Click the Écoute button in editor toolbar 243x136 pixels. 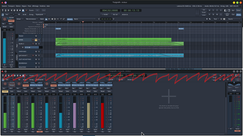(x=204, y=12)
